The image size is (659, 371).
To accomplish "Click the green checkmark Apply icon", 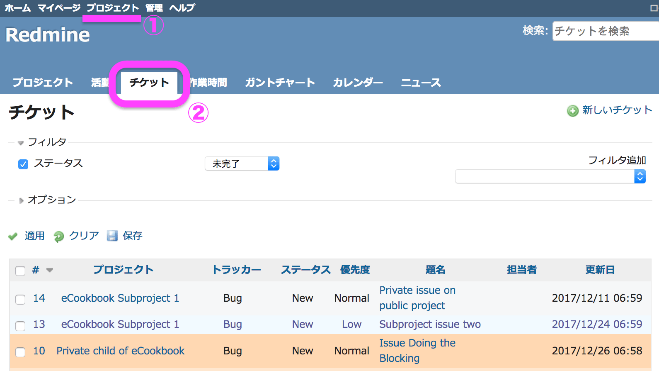I will coord(13,236).
